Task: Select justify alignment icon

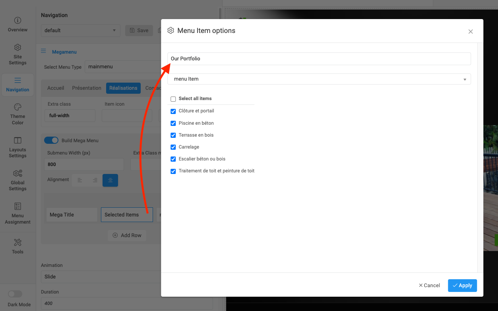Action: pos(110,180)
